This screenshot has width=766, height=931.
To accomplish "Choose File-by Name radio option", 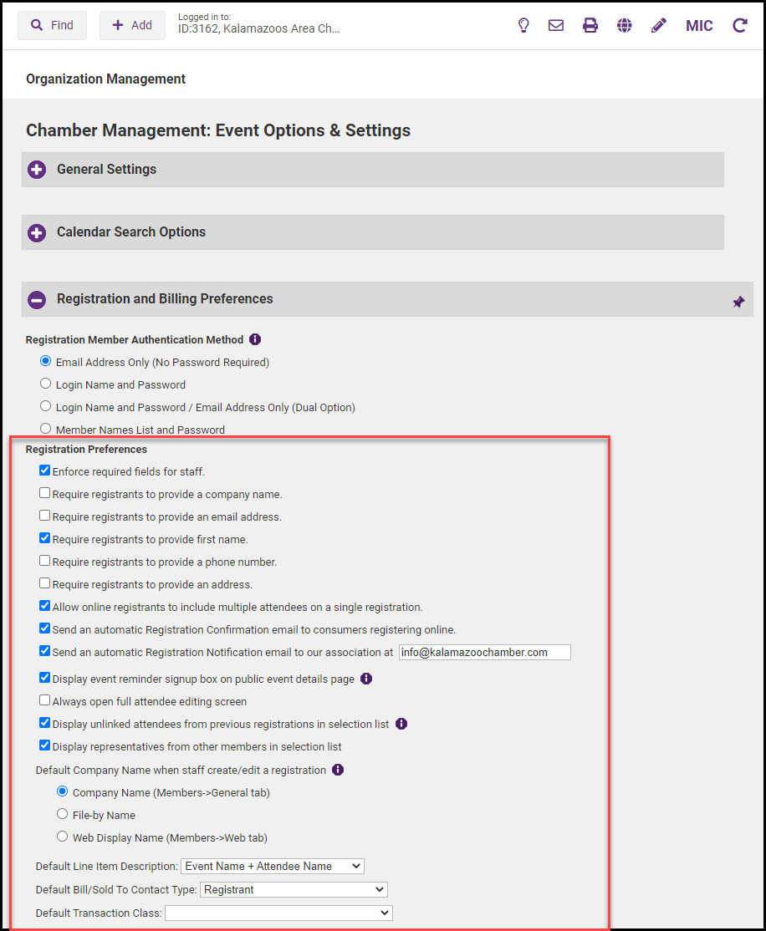I will click(62, 814).
